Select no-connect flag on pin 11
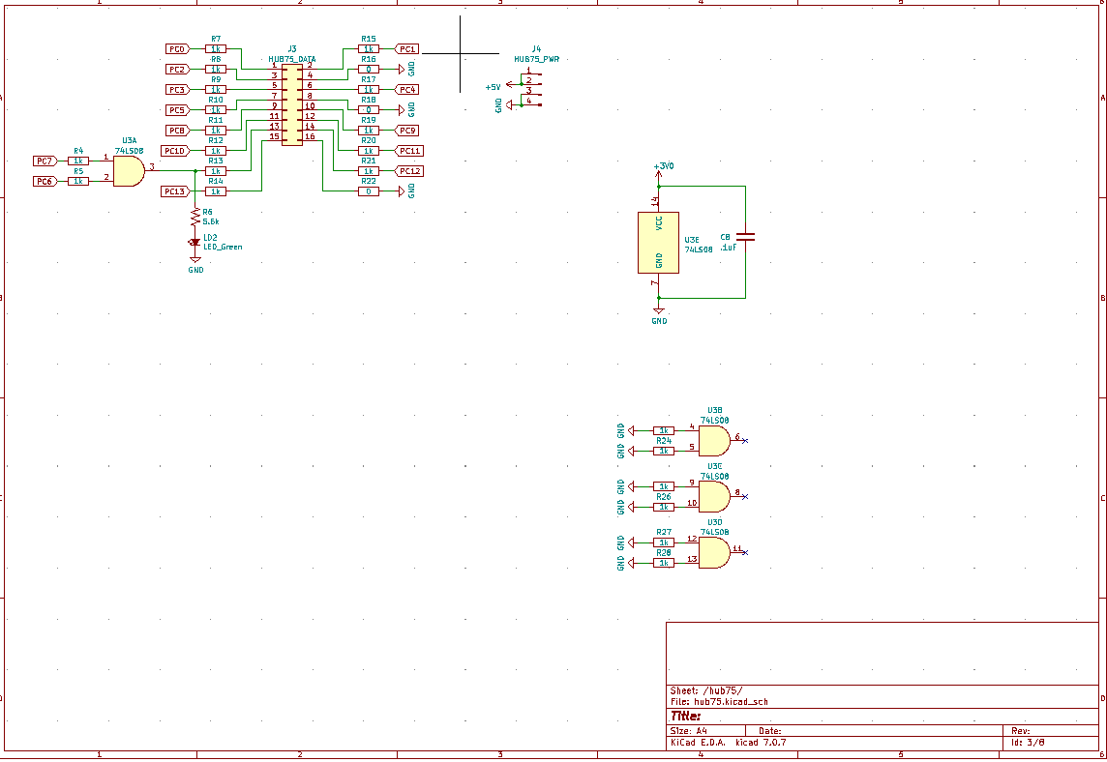 coord(745,552)
